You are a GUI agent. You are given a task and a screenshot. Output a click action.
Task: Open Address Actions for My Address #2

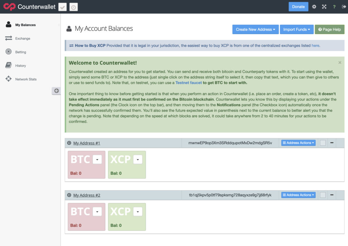(298, 195)
